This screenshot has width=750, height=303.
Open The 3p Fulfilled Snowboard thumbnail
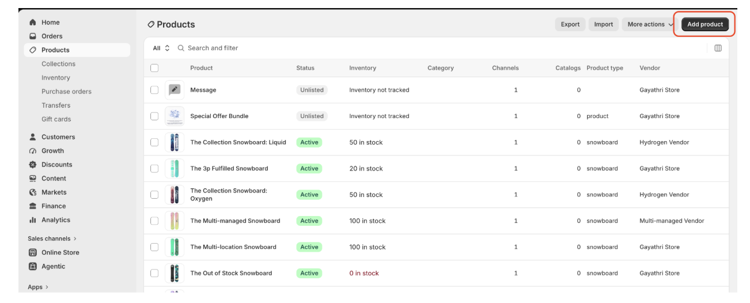click(175, 168)
